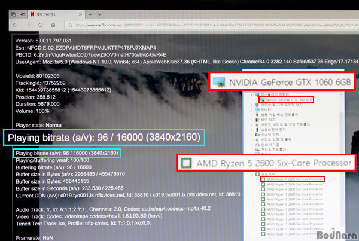Select the 인쇄 대기열 tree row

(x=267, y=144)
